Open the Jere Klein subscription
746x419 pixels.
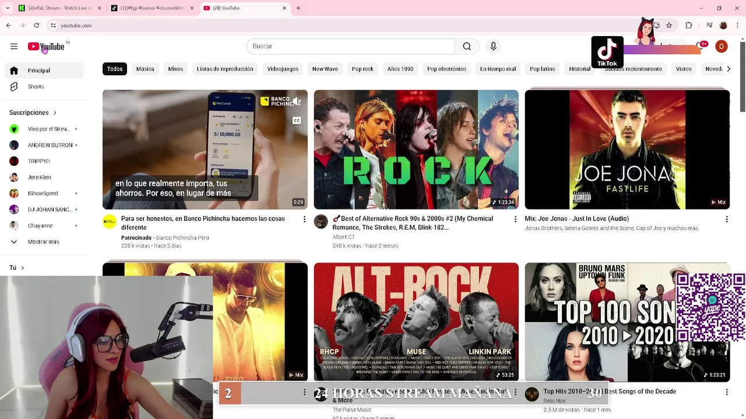pyautogui.click(x=44, y=177)
